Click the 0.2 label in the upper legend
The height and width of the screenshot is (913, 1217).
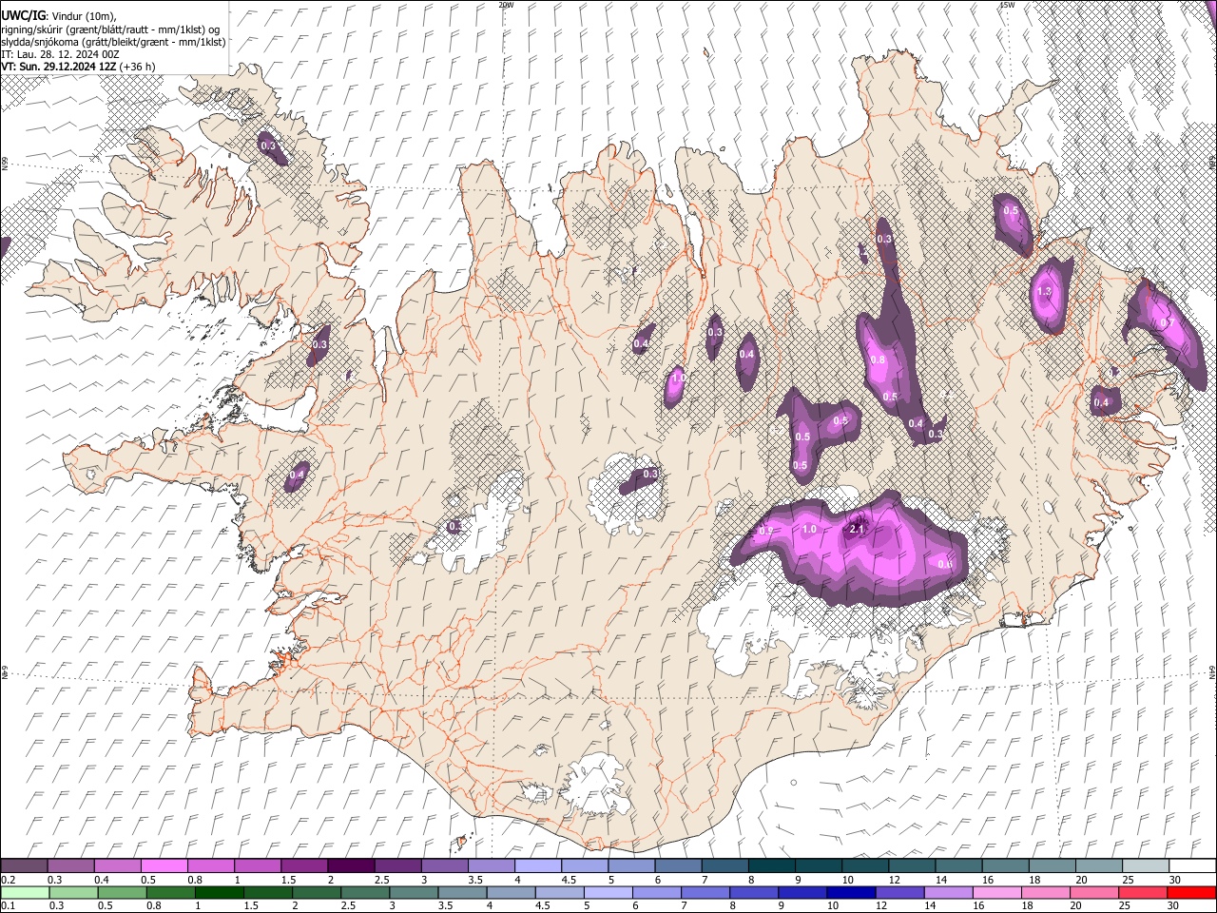(x=7, y=880)
